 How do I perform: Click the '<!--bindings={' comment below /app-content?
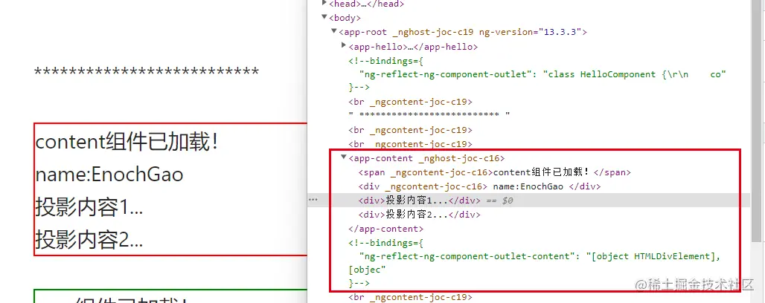[x=385, y=243]
